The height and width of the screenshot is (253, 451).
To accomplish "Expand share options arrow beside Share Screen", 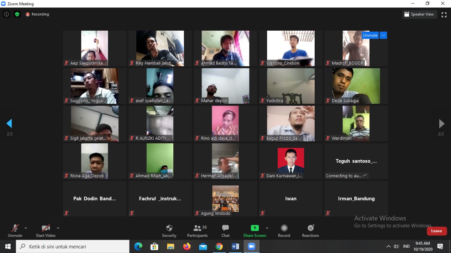I will coord(267,228).
